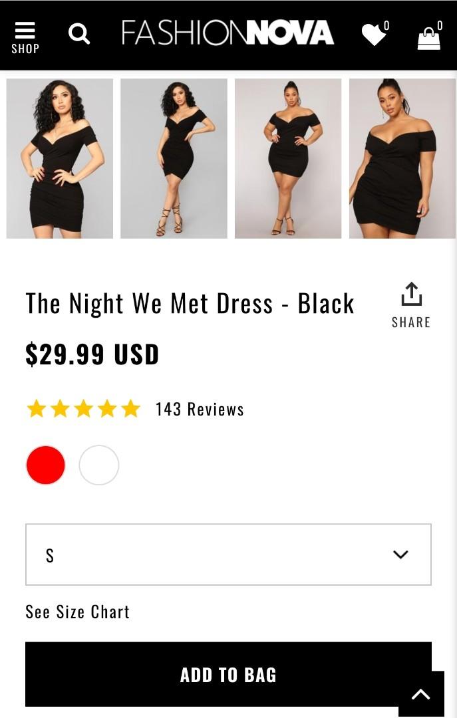Open the wishlist heart icon
The height and width of the screenshot is (718, 457).
click(373, 35)
